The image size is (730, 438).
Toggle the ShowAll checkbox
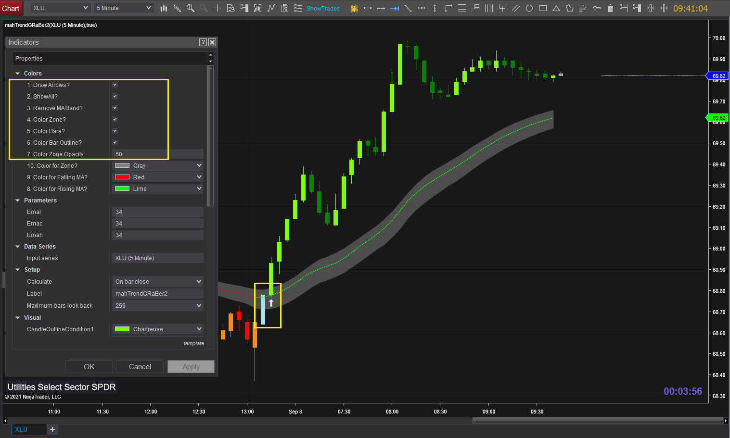tap(115, 97)
